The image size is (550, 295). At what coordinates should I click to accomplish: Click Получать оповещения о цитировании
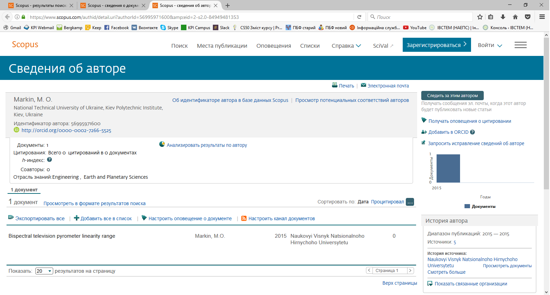click(466, 121)
